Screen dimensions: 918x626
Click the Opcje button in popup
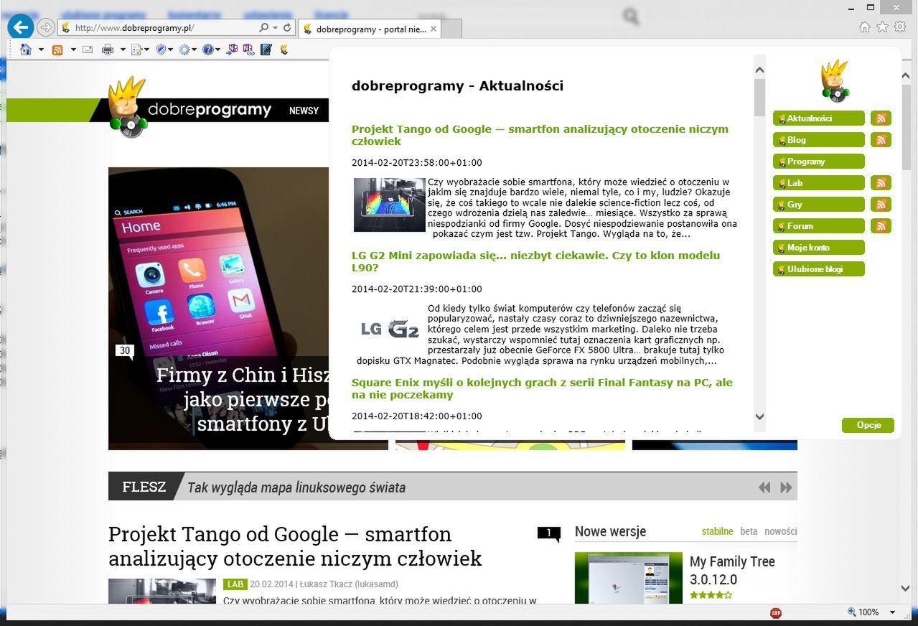coord(868,425)
